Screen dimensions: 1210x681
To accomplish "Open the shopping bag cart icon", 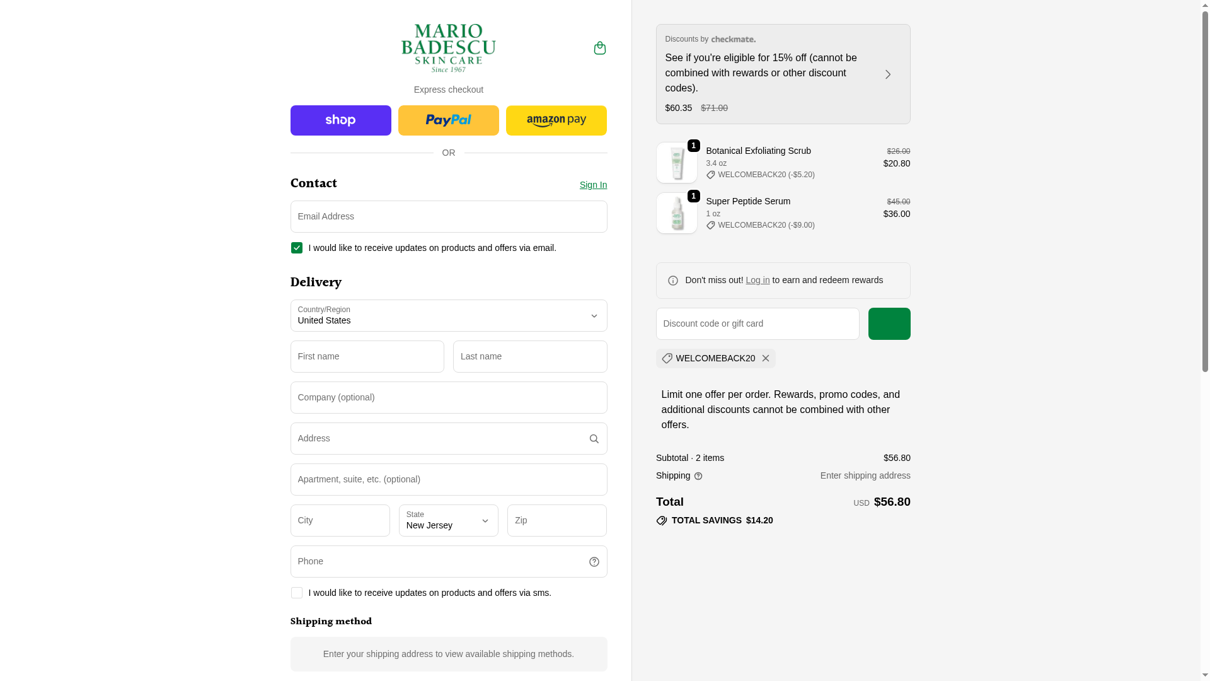I will [x=599, y=48].
